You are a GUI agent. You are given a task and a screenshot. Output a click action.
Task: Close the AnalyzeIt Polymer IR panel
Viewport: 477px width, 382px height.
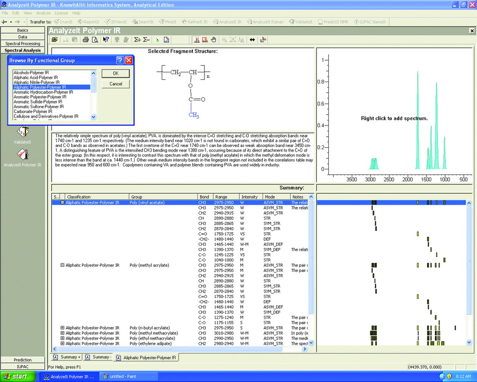click(x=472, y=31)
